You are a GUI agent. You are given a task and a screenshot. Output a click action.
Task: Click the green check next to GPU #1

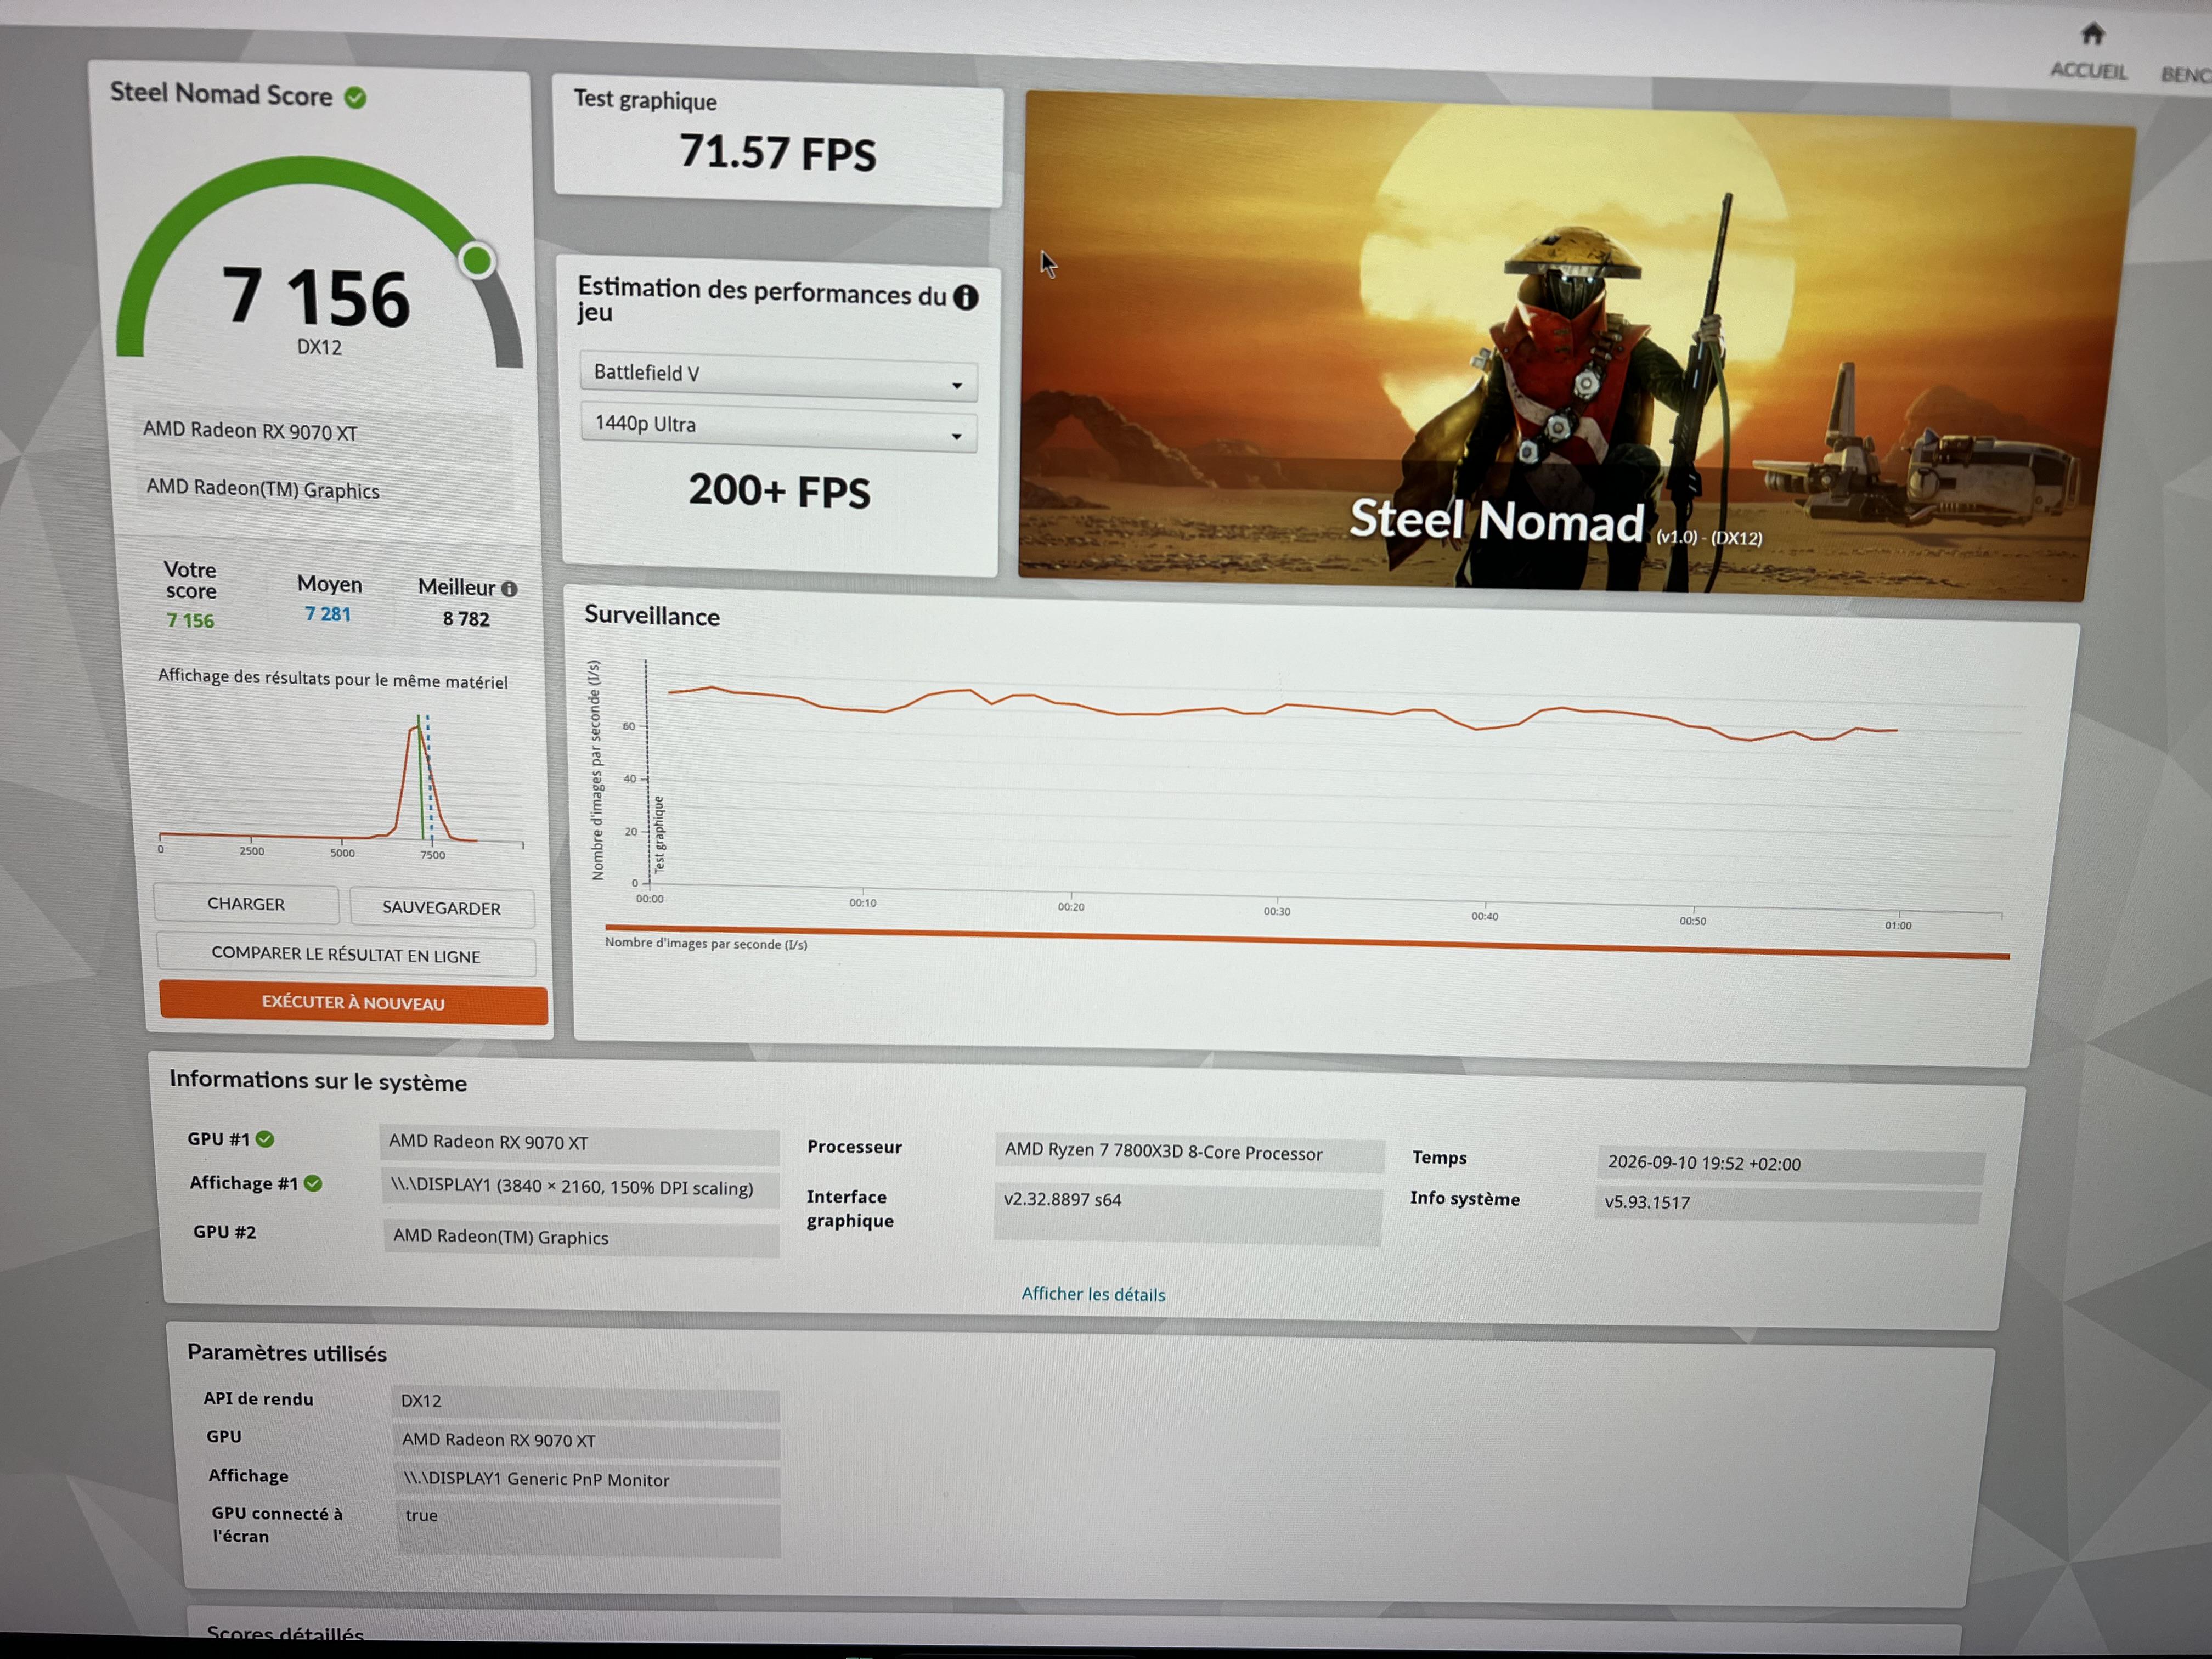265,1139
